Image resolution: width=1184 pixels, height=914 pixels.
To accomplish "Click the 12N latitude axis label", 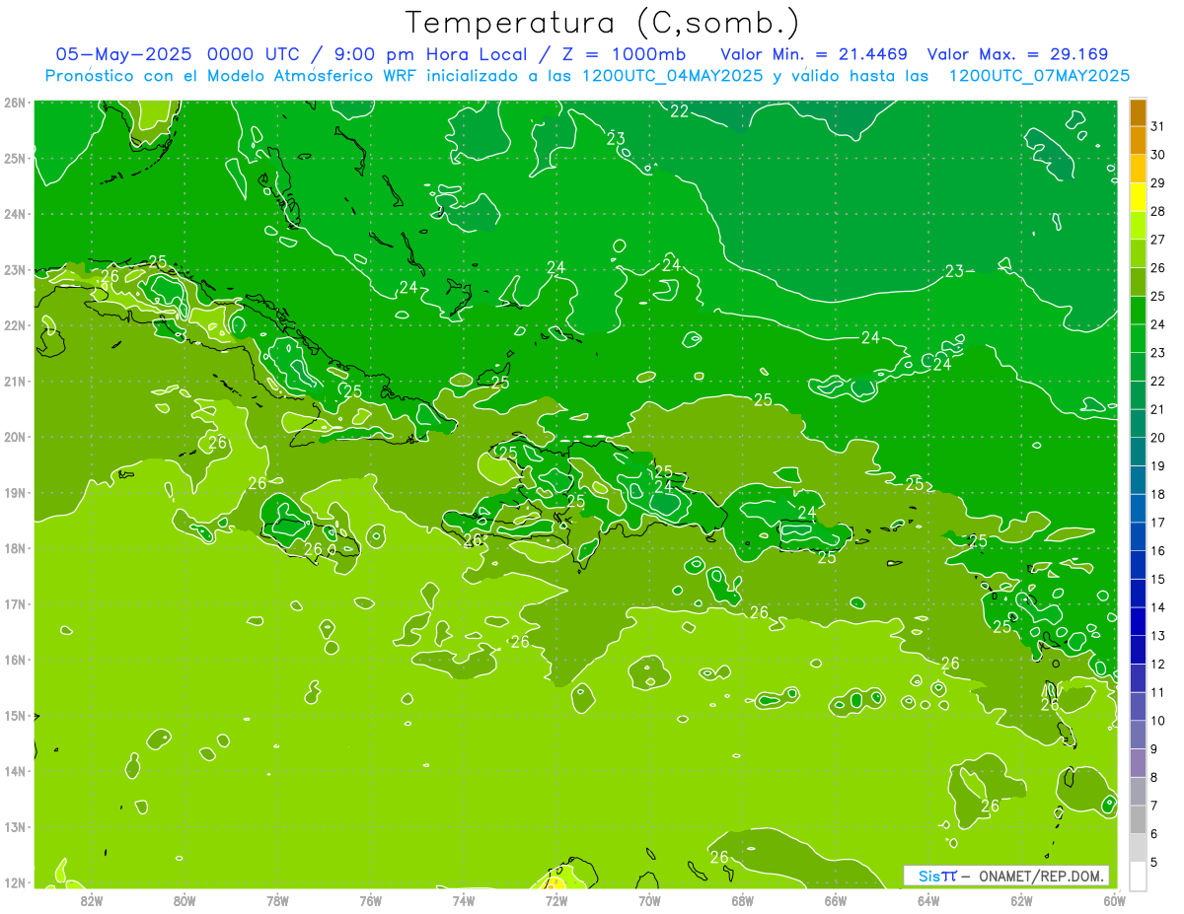I will pos(16,882).
